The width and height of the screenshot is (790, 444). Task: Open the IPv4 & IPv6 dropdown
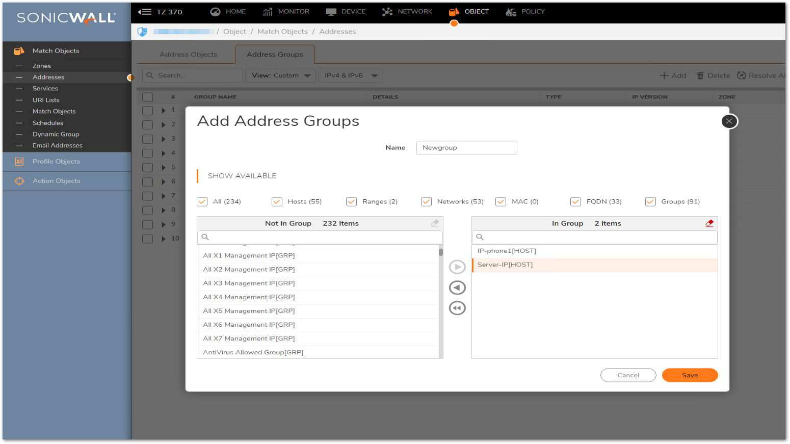point(351,75)
